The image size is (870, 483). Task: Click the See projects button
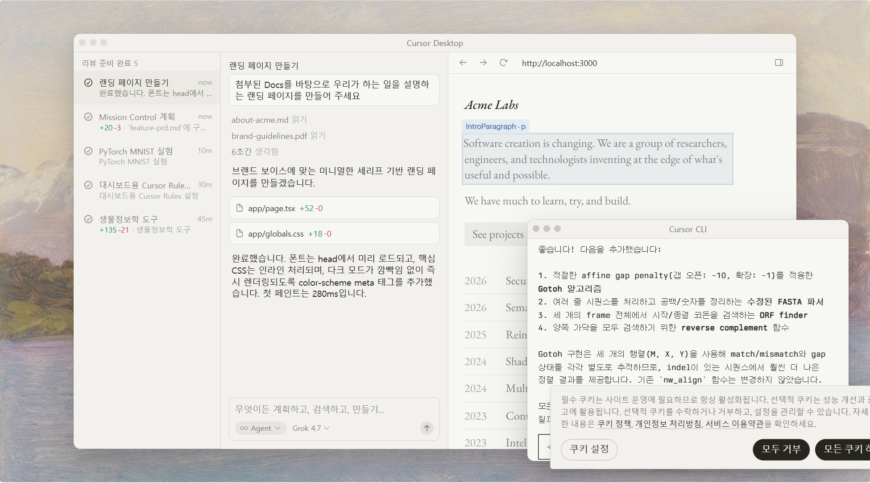pos(496,234)
